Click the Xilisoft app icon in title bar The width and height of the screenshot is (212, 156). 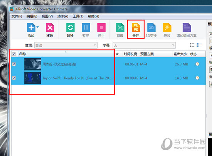12,9
